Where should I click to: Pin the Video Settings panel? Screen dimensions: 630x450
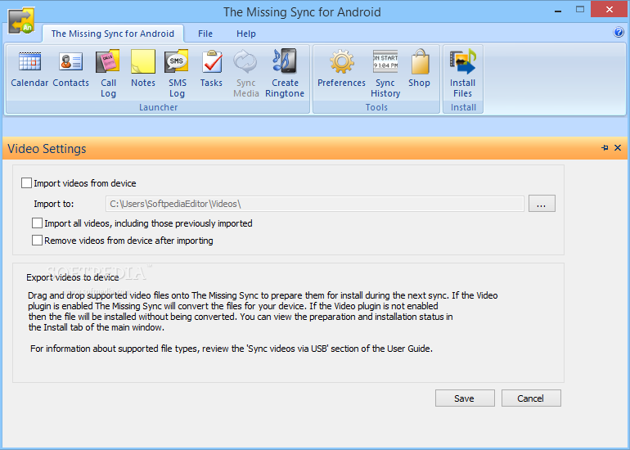605,148
